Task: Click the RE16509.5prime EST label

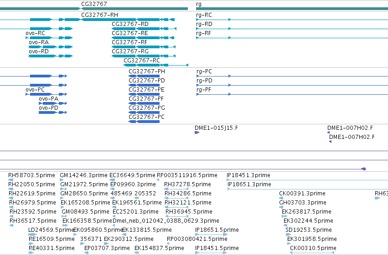Action: pyautogui.click(x=52, y=239)
